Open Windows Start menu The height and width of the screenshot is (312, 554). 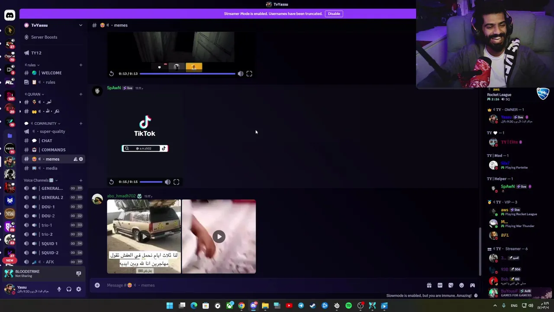click(x=170, y=306)
